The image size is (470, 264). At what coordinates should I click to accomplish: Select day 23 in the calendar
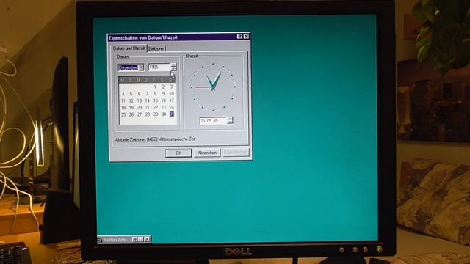coord(163,108)
